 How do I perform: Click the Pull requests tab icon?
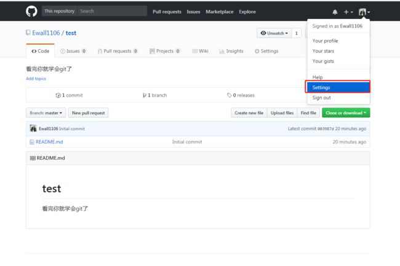pyautogui.click(x=100, y=52)
